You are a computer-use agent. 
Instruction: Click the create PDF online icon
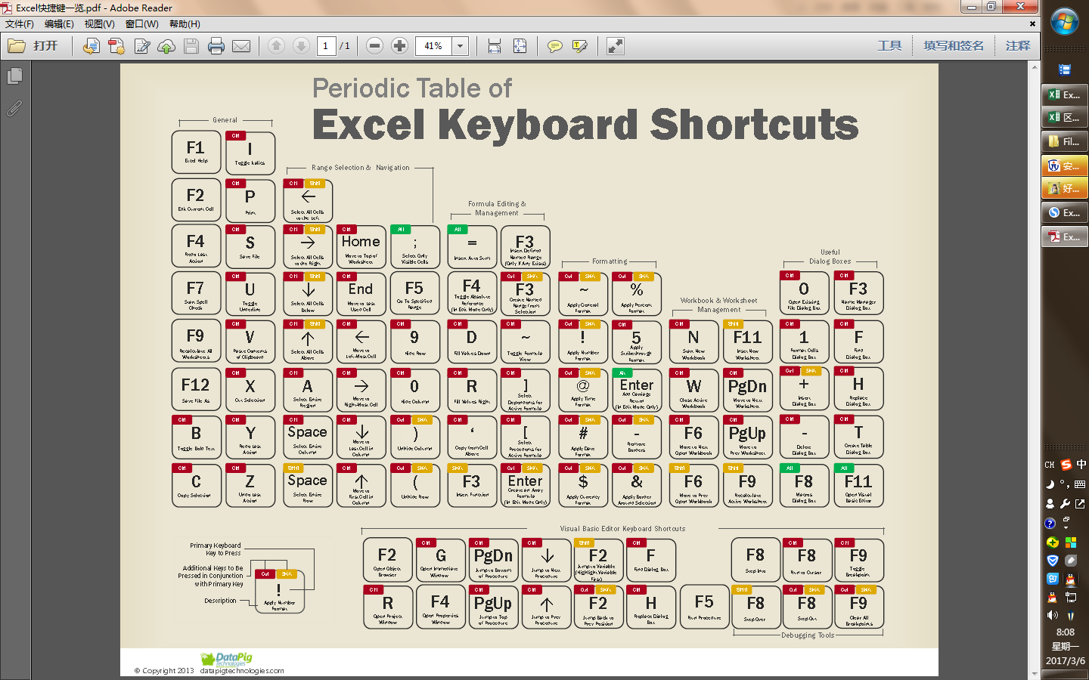coord(116,46)
